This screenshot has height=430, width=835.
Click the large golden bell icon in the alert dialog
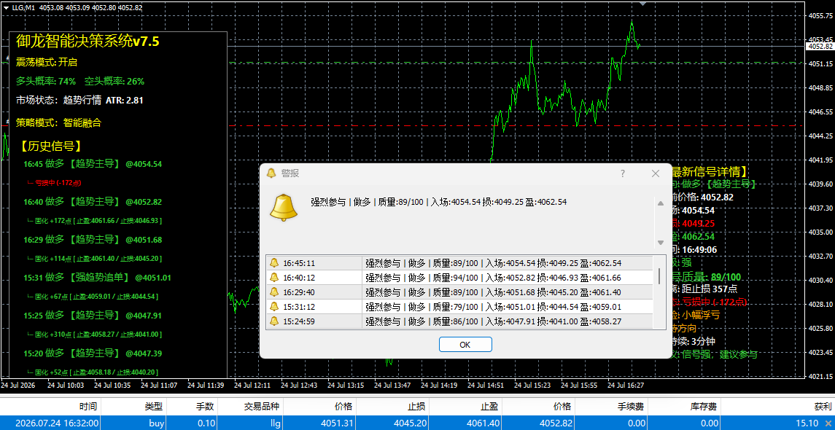(x=283, y=207)
